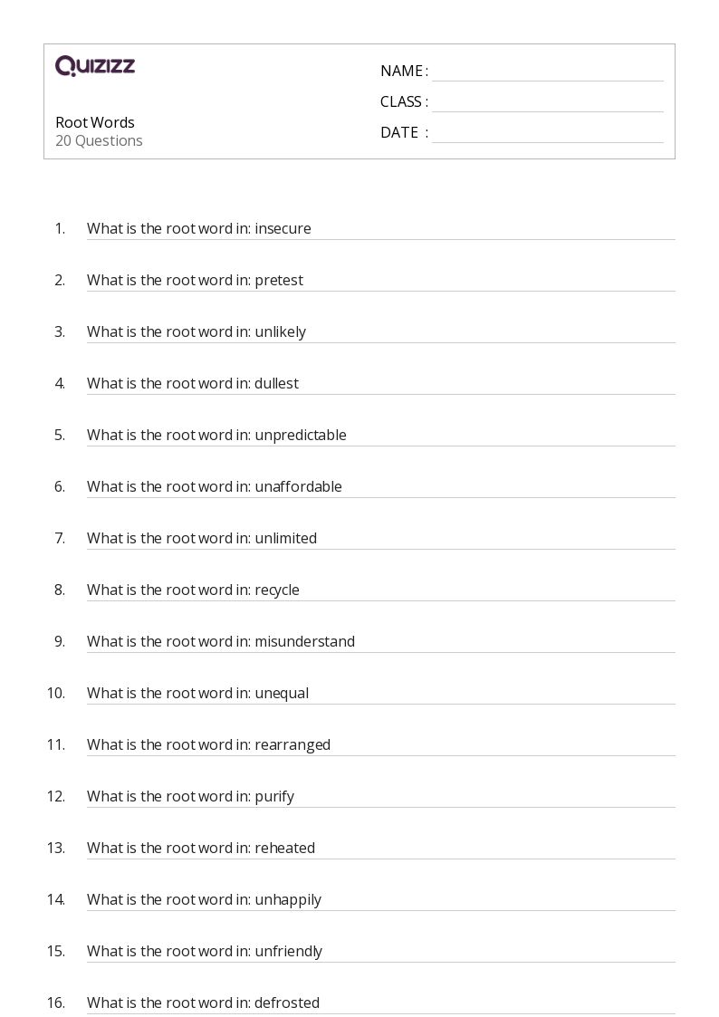The image size is (719, 1017).
Task: Click question 10 about unequal
Action: pyautogui.click(x=197, y=694)
